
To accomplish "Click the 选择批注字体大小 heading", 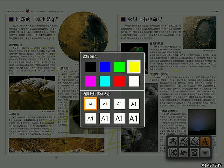I will (x=97, y=94).
